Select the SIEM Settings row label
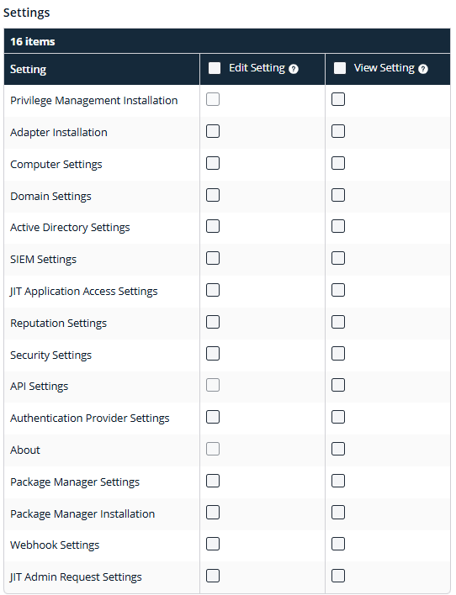 pos(43,259)
